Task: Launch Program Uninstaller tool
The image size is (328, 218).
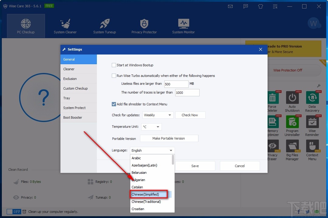Action: [x=292, y=126]
